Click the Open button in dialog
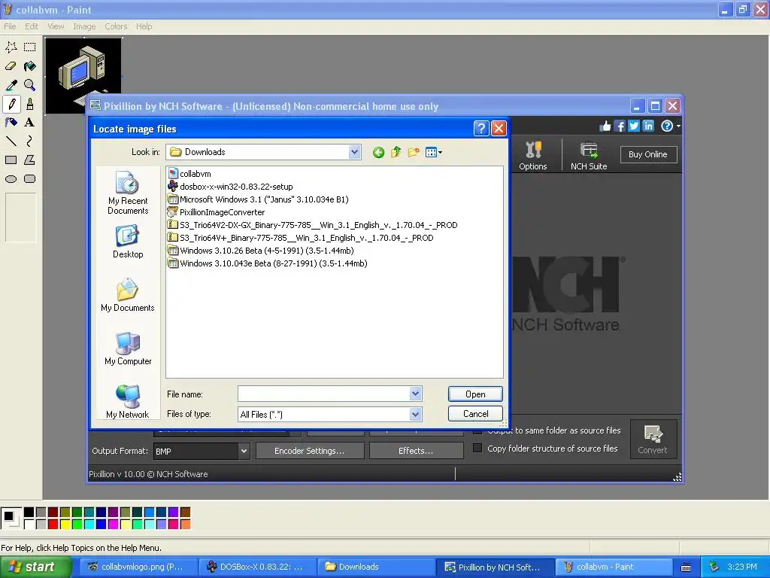The height and width of the screenshot is (578, 770). pos(475,394)
